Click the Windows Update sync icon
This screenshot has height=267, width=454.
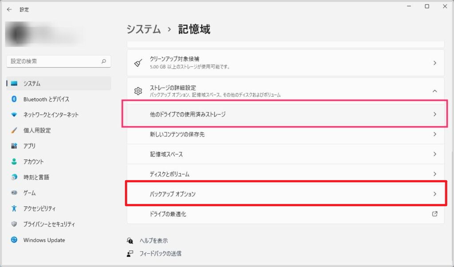pos(14,240)
